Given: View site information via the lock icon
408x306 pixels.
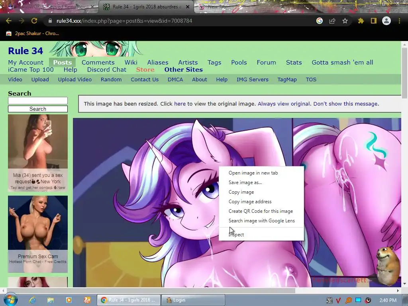Looking at the screenshot, I should point(50,21).
